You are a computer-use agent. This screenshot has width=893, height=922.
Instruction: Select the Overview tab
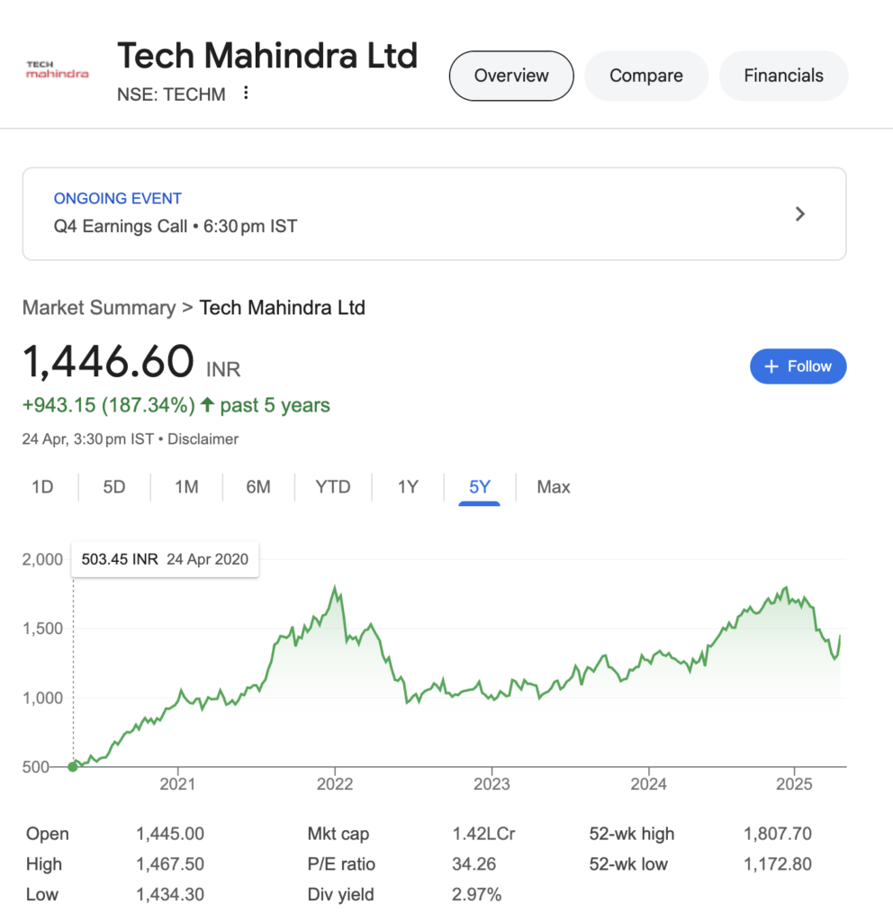tap(511, 76)
